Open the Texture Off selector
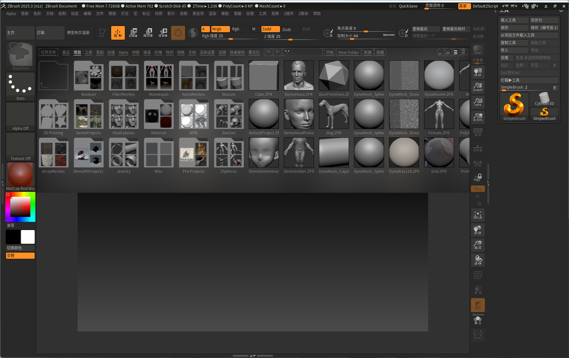Viewport: 569px width, 358px height. point(20,146)
